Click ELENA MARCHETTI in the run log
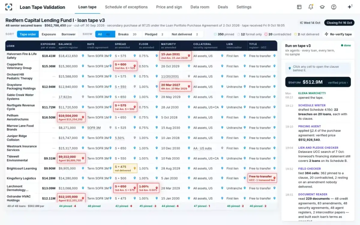This screenshot has height=225, width=360. [x=312, y=93]
